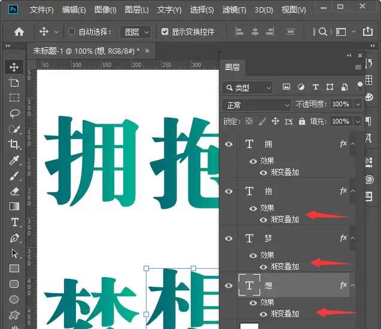Select the 想 text layer thumbnail
Viewport: 381px width, 329px height.
click(x=249, y=285)
